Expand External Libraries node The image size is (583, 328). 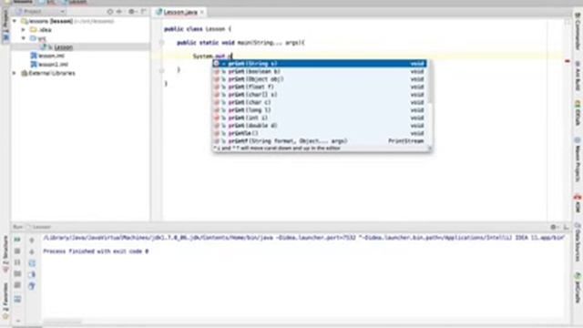pyautogui.click(x=15, y=73)
